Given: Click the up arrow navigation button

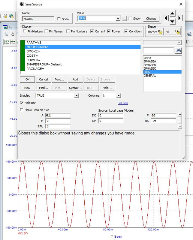Looking at the screenshot, I should [172, 13].
